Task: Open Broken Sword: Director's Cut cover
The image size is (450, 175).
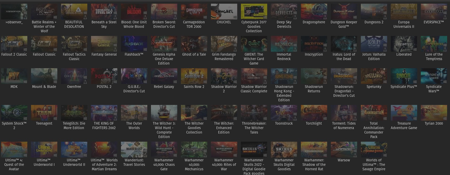Action: click(164, 12)
